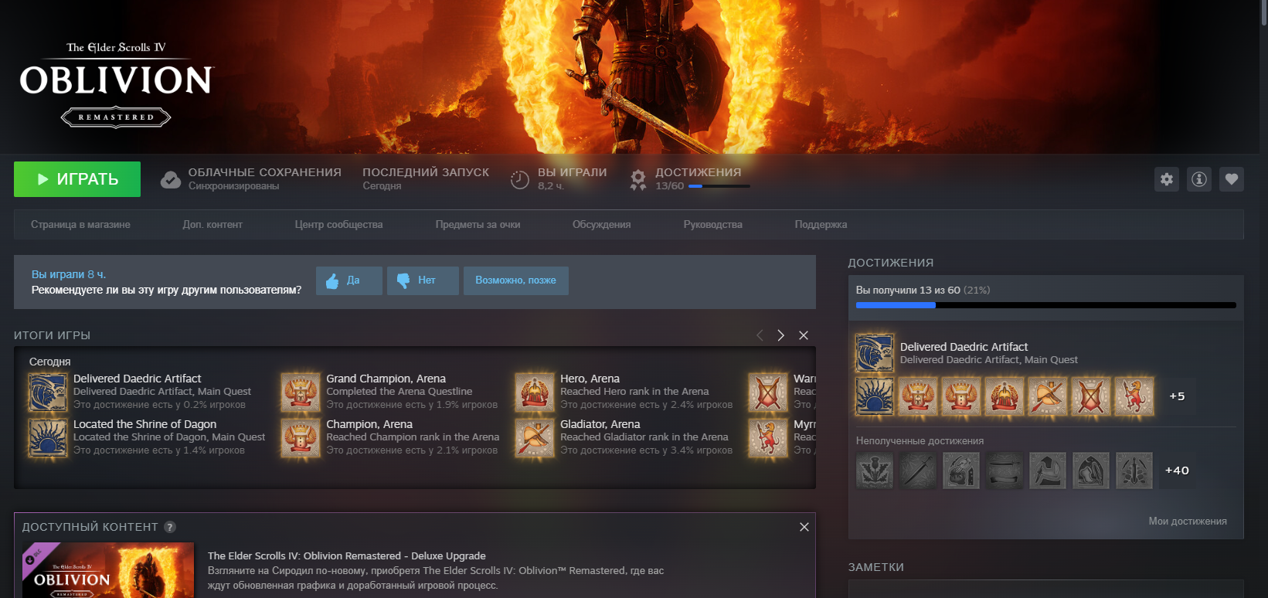Click 'Completed the Arena Questline' description text
Image resolution: width=1268 pixels, height=598 pixels.
[399, 392]
